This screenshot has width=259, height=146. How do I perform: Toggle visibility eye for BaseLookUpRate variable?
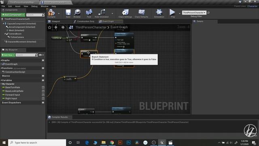click(x=43, y=91)
